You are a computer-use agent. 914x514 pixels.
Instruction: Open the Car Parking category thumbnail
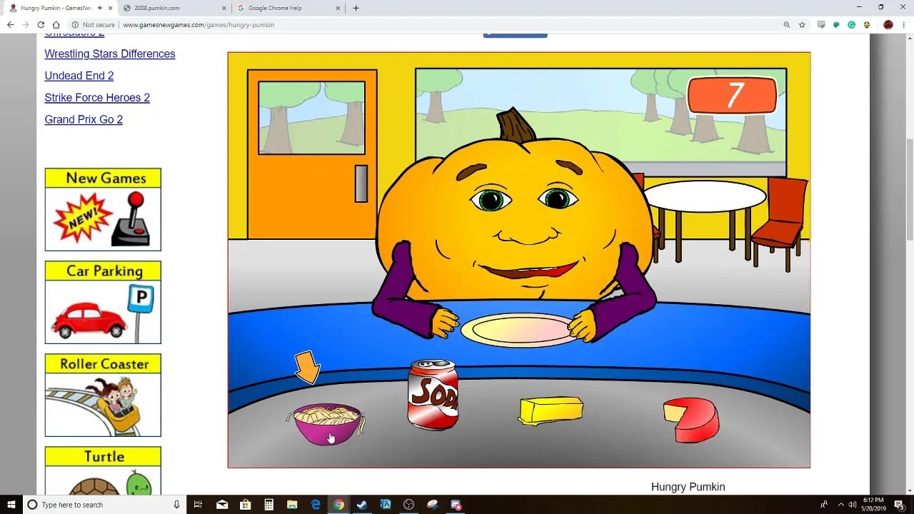coord(103,303)
